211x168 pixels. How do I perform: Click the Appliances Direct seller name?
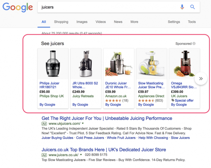(151, 96)
